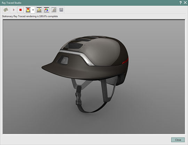Viewport: 188px width, 145px height.
Task: Click the greyed-out static image capture icon
Action: click(x=6, y=10)
